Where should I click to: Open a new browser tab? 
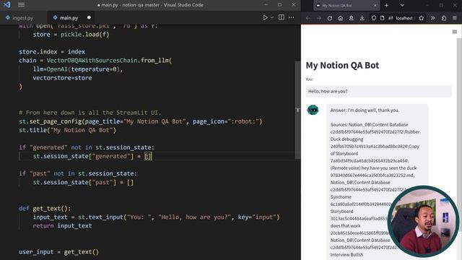click(387, 5)
